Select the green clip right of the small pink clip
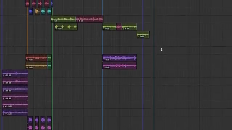Viewport: 232px width, 130px height. (x=129, y=27)
